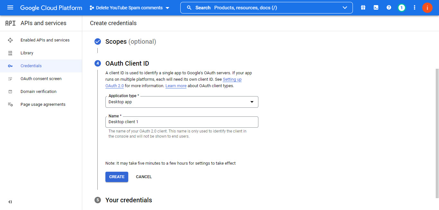Click the APIs and services sidebar title
Screen dimensions: 439x210
pyautogui.click(x=43, y=23)
